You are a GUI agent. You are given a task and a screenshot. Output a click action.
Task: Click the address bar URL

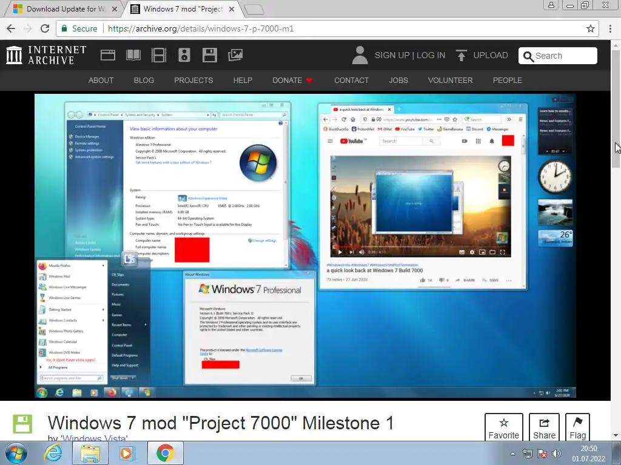tap(201, 28)
